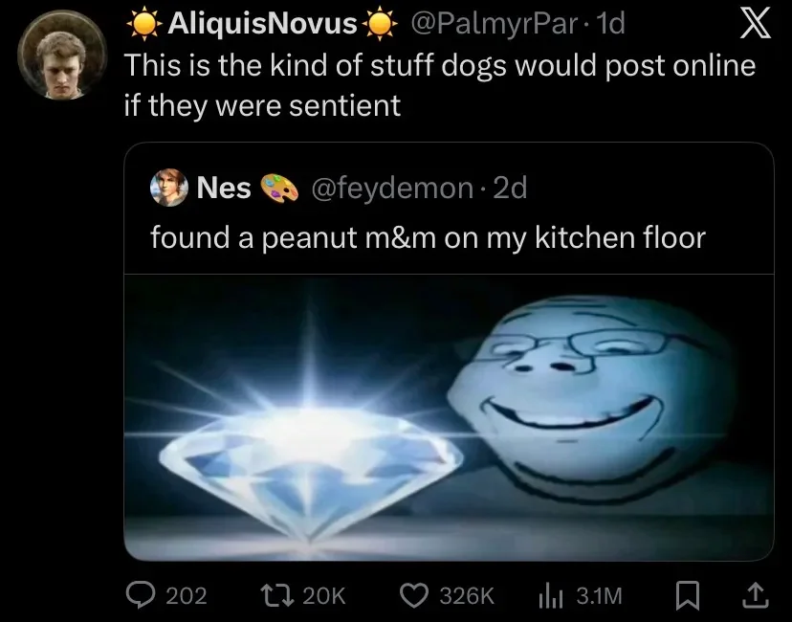792x622 pixels.
Task: Click the 1d timestamp on main tweet
Action: click(609, 24)
